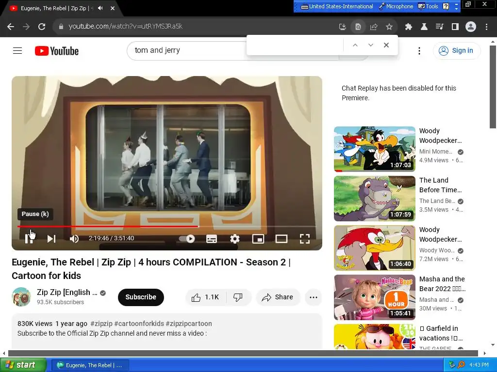Open YouTube hamburger guide menu
497x372 pixels.
(17, 50)
